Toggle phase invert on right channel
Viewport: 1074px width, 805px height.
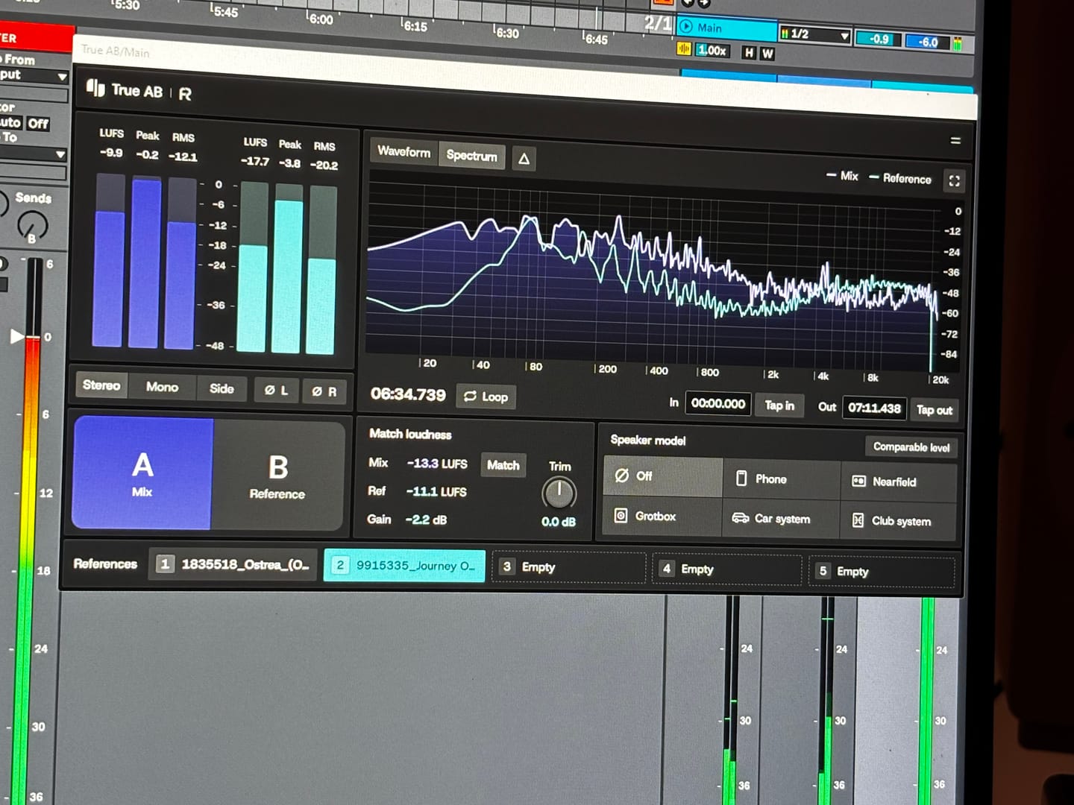324,391
